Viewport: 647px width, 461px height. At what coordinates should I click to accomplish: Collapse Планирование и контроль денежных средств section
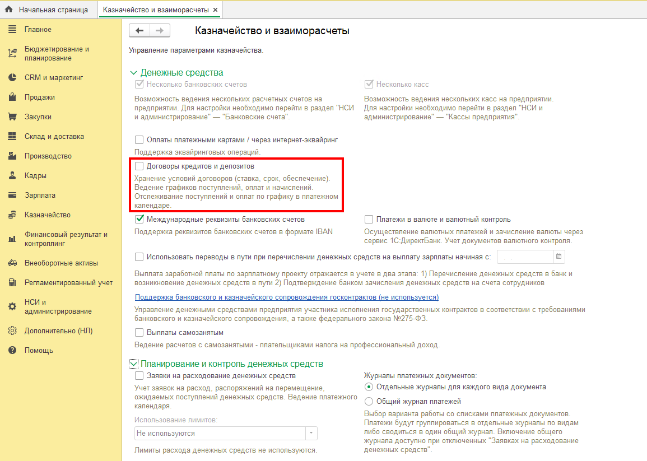pos(133,364)
